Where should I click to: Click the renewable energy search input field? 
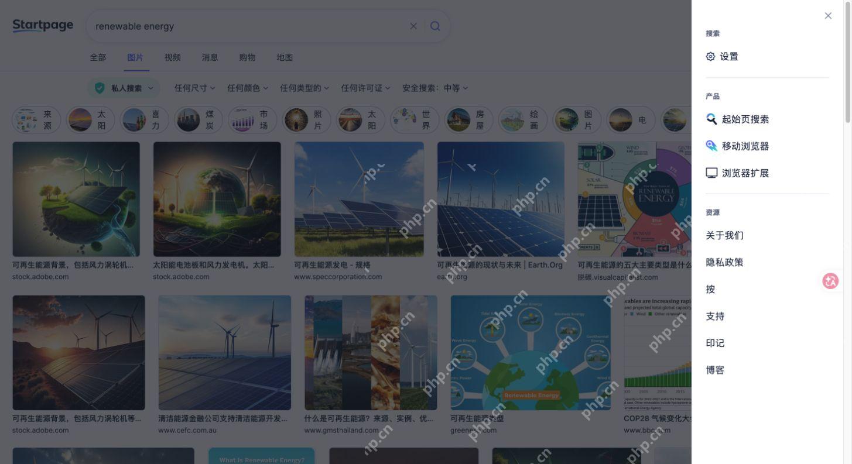tap(249, 26)
